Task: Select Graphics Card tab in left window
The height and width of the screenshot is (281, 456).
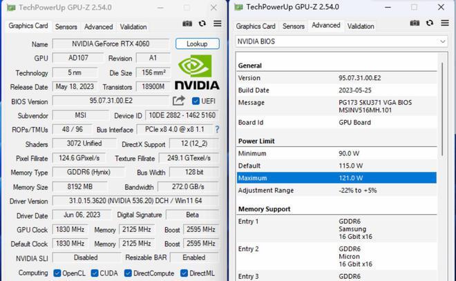Action: coord(28,26)
